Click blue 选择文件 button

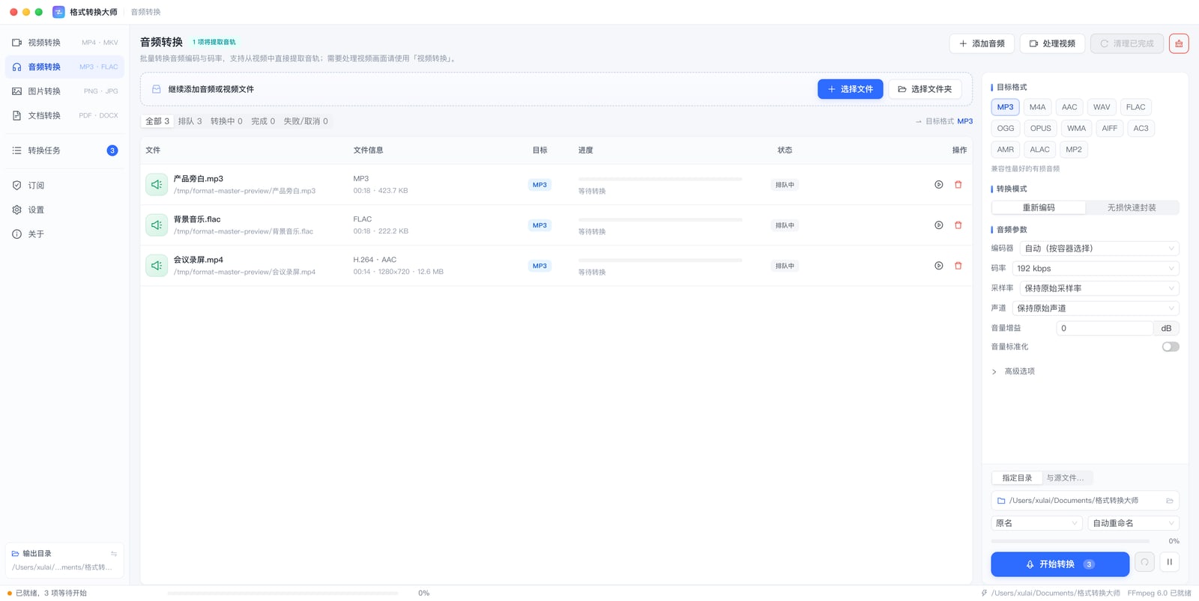pyautogui.click(x=851, y=89)
